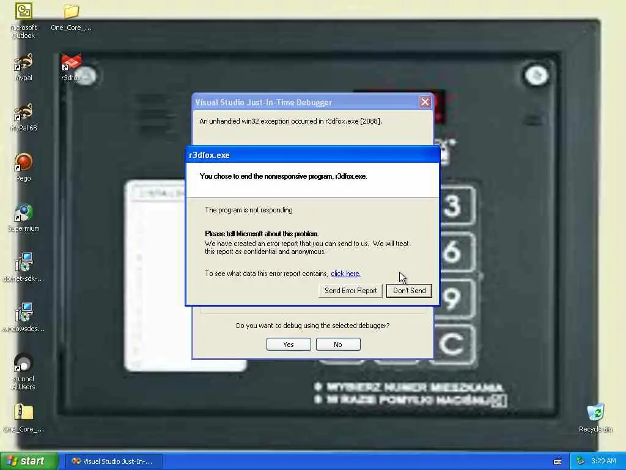This screenshot has height=470, width=626.
Task: Select the Mypal desktop shortcut
Action: coord(23,67)
